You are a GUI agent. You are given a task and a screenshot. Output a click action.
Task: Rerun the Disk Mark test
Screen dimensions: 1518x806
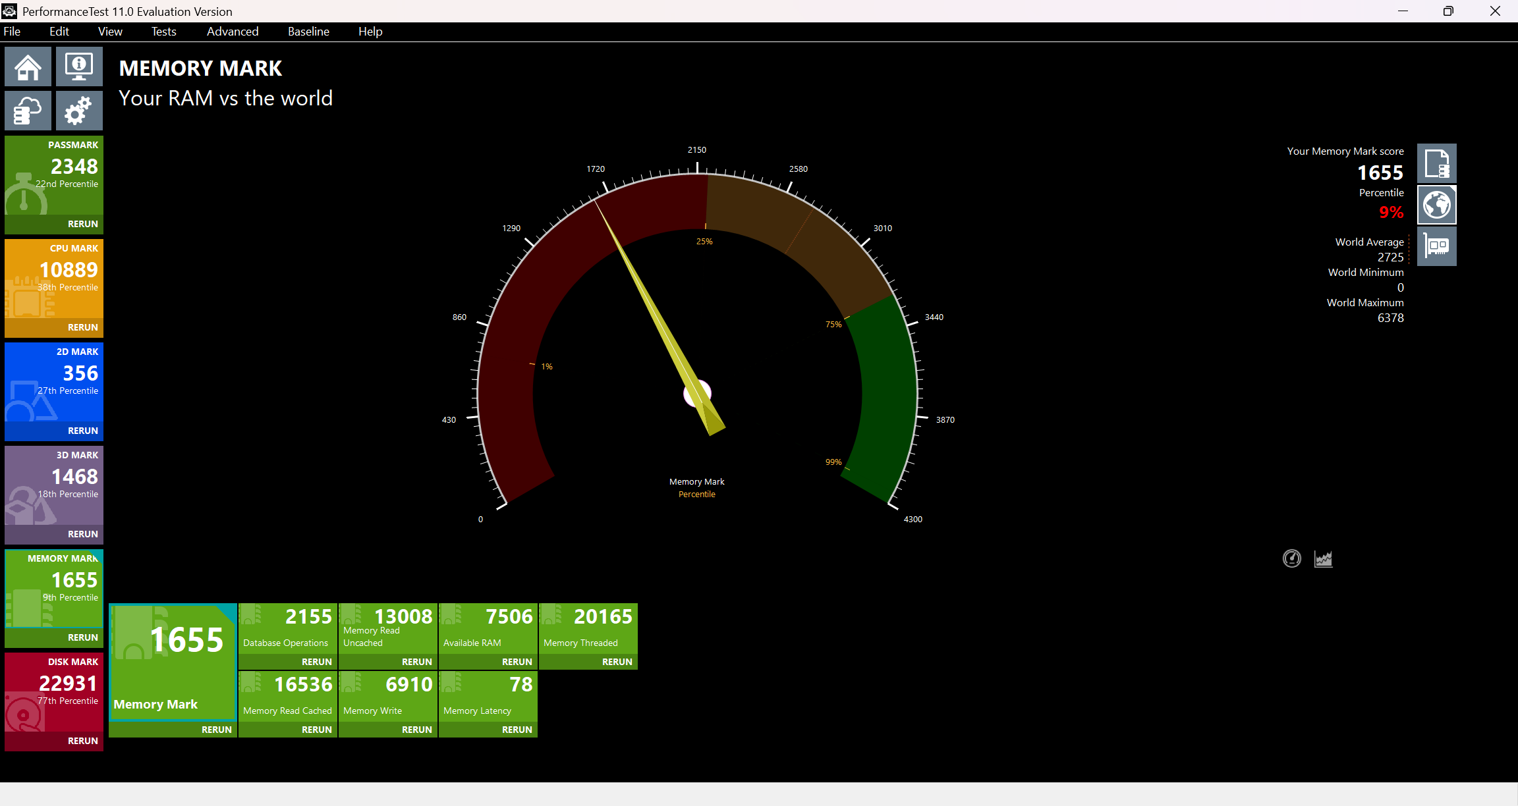(83, 741)
